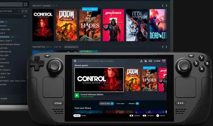Screen dimensions: 213x126
Task: Select Ghostrunner in sidebar list
Action: (5, 63)
